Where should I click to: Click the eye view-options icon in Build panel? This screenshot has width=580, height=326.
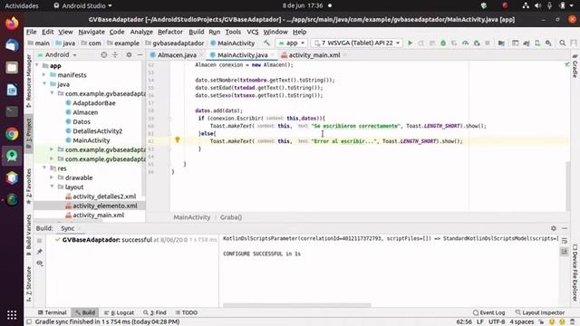(40, 264)
